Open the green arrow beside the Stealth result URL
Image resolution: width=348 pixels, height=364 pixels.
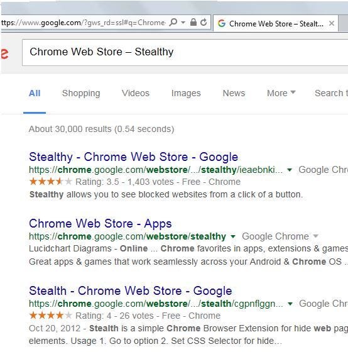coord(290,304)
